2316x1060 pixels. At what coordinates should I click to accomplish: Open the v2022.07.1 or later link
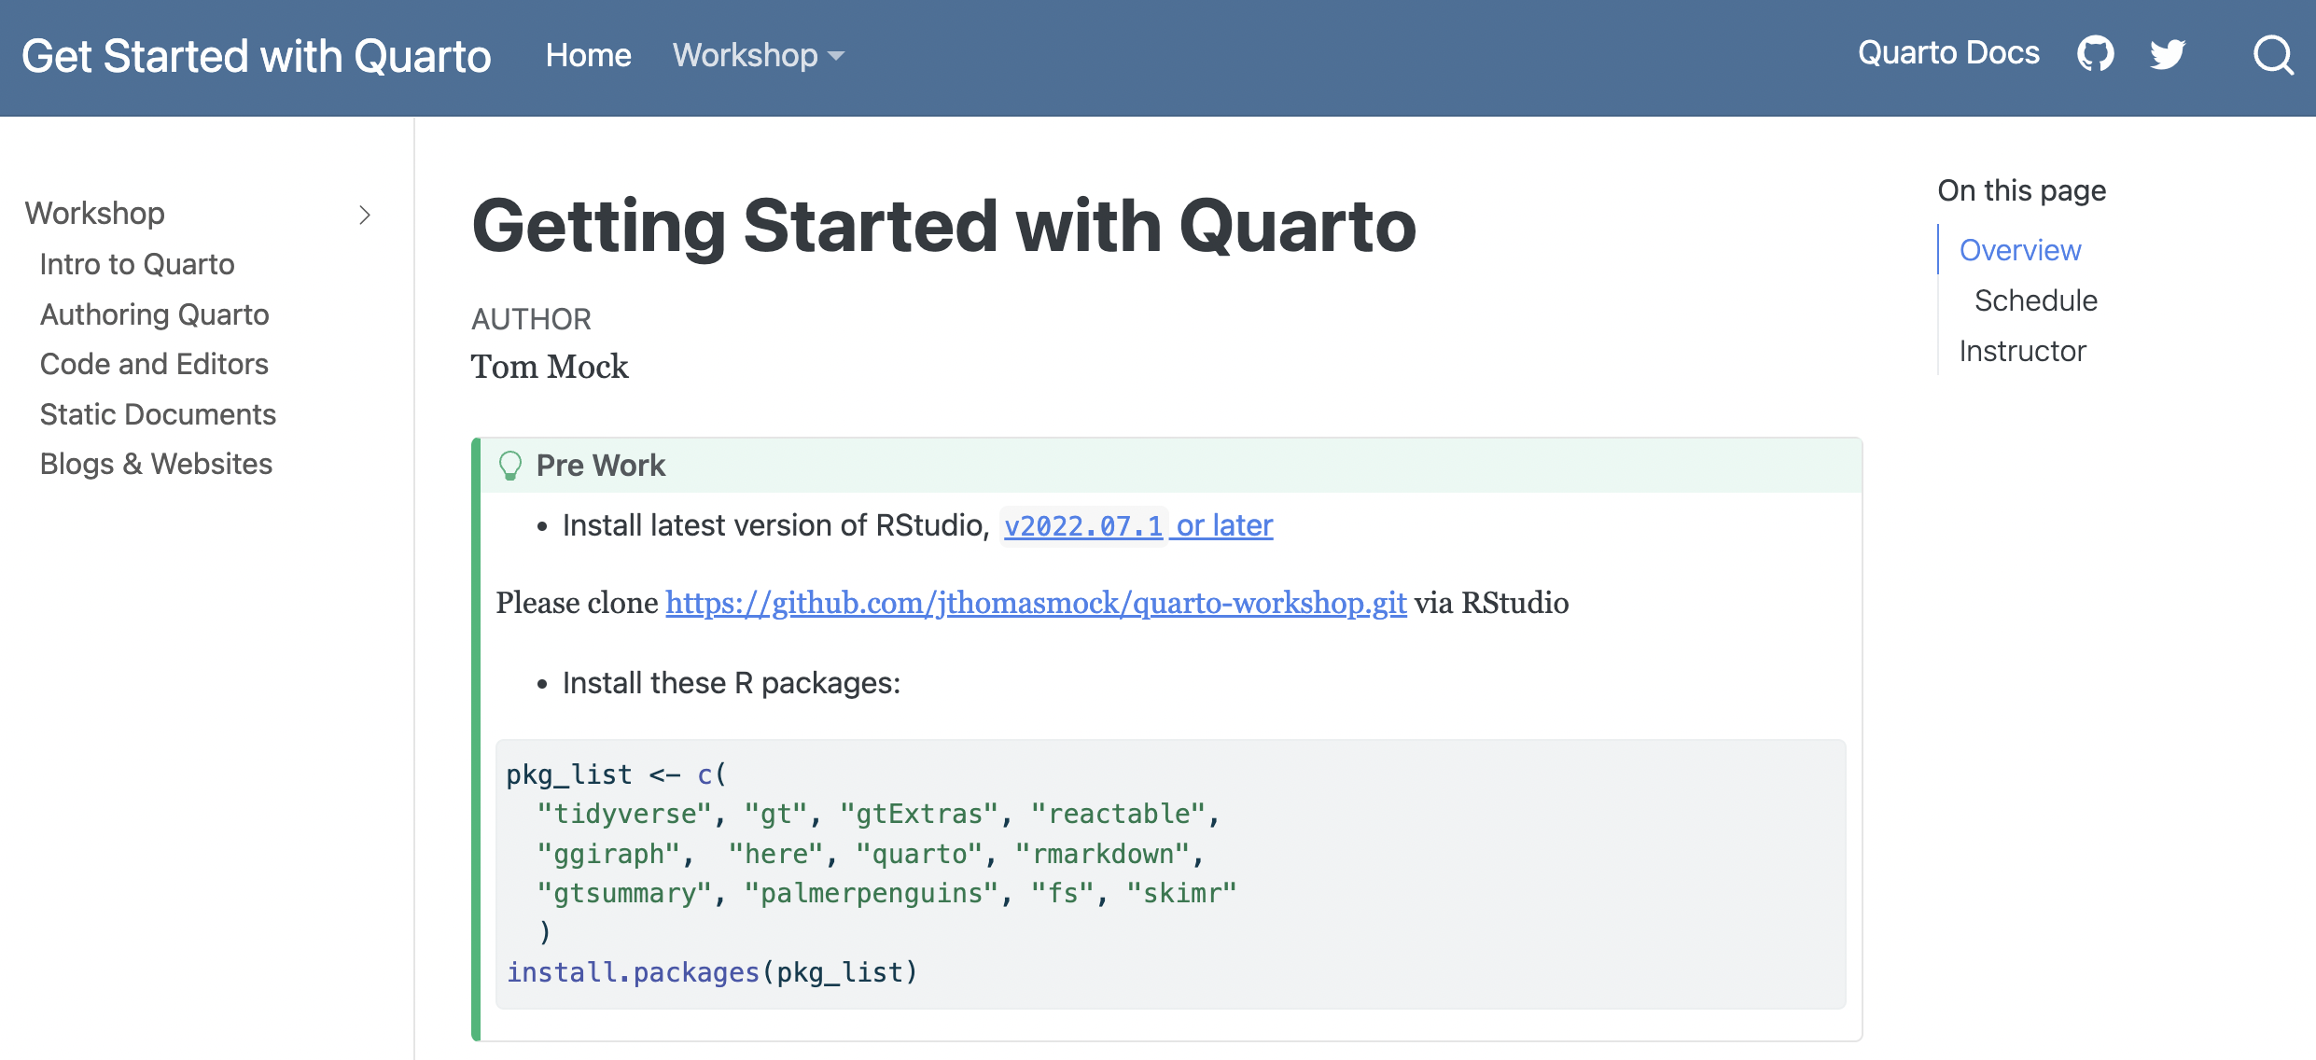pos(1137,525)
